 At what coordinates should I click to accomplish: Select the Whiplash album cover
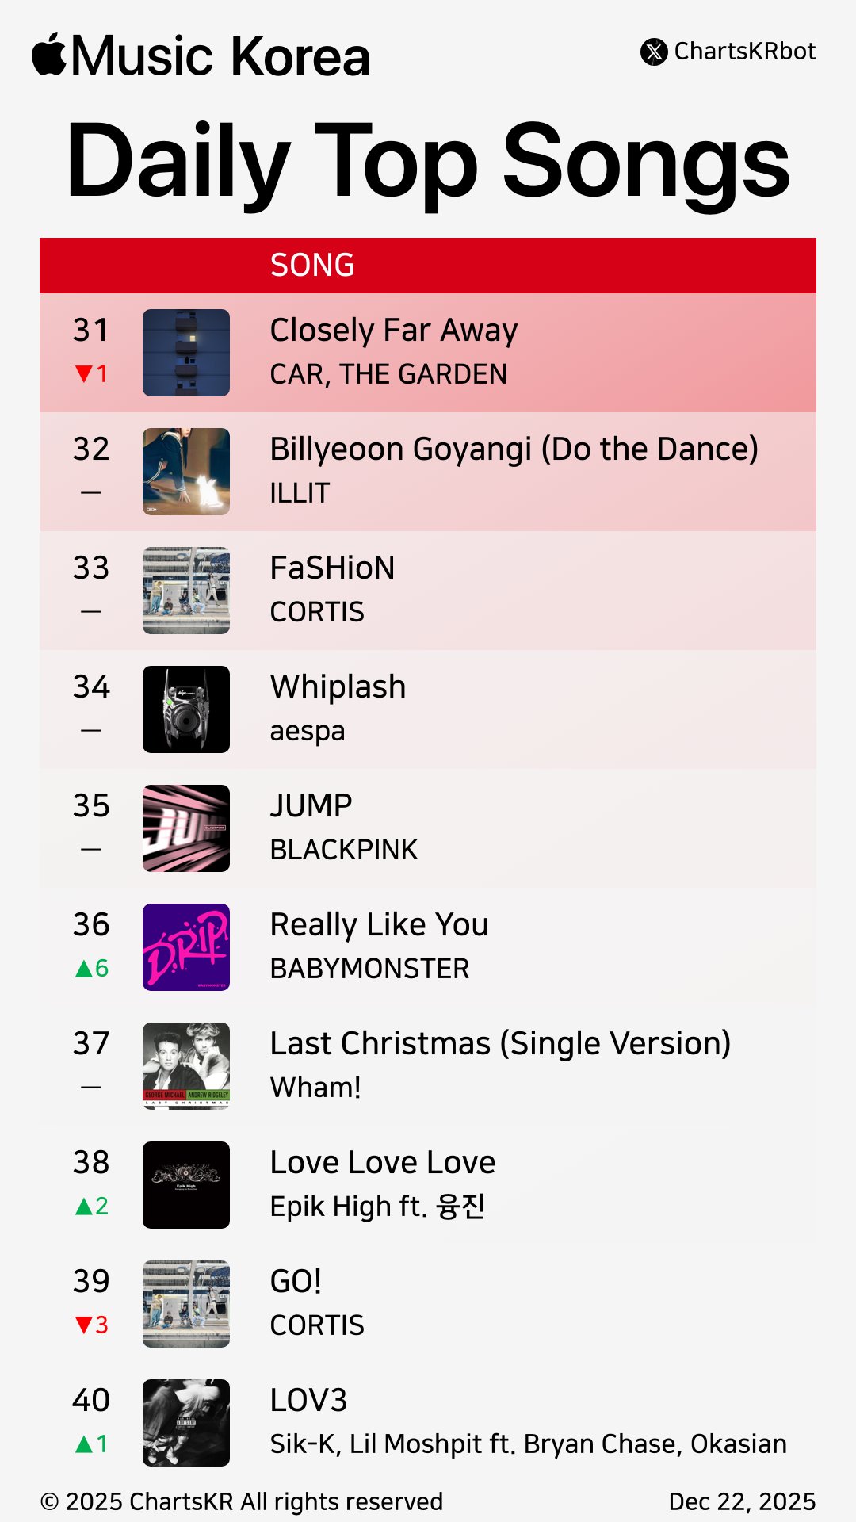pos(186,709)
